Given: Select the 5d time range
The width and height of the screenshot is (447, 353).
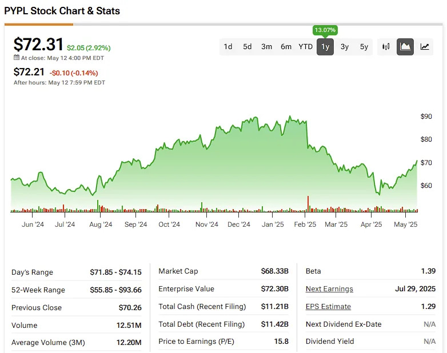Looking at the screenshot, I should (247, 46).
